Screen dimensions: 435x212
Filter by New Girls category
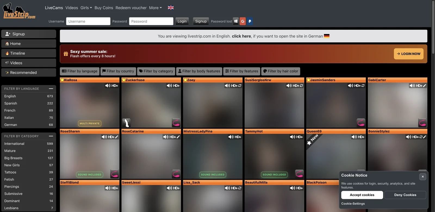coord(29,165)
